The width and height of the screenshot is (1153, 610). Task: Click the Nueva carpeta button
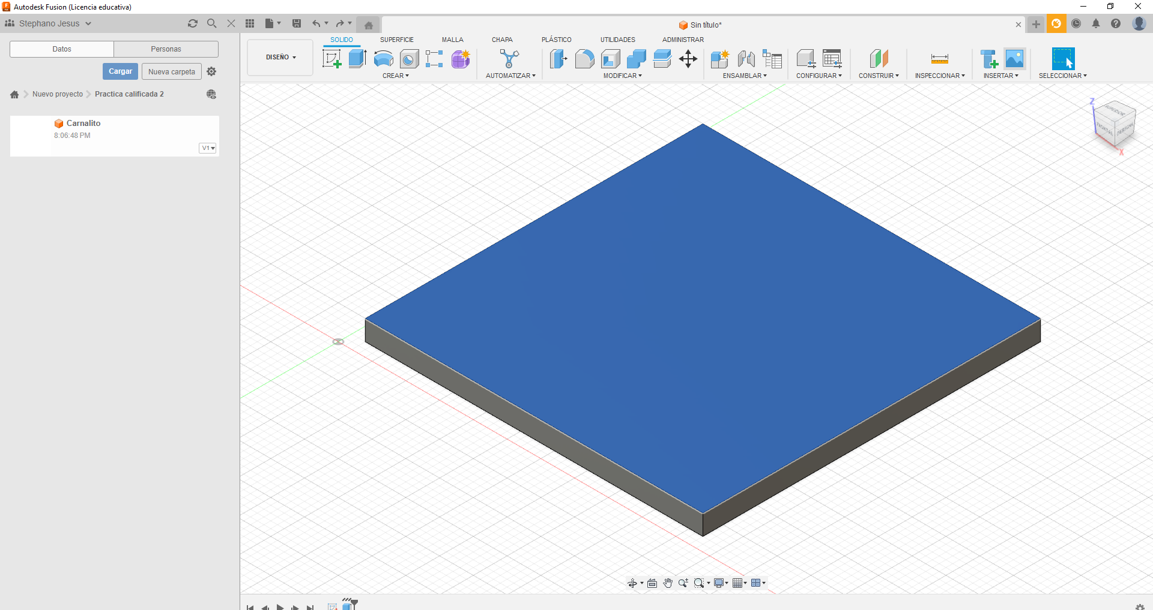[172, 71]
